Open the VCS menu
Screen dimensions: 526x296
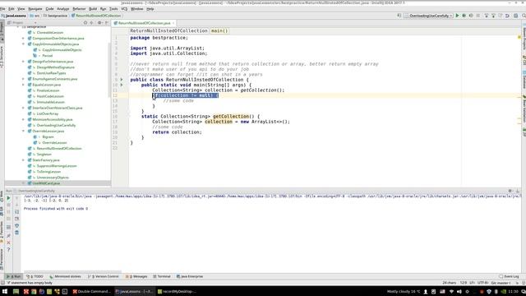click(124, 9)
